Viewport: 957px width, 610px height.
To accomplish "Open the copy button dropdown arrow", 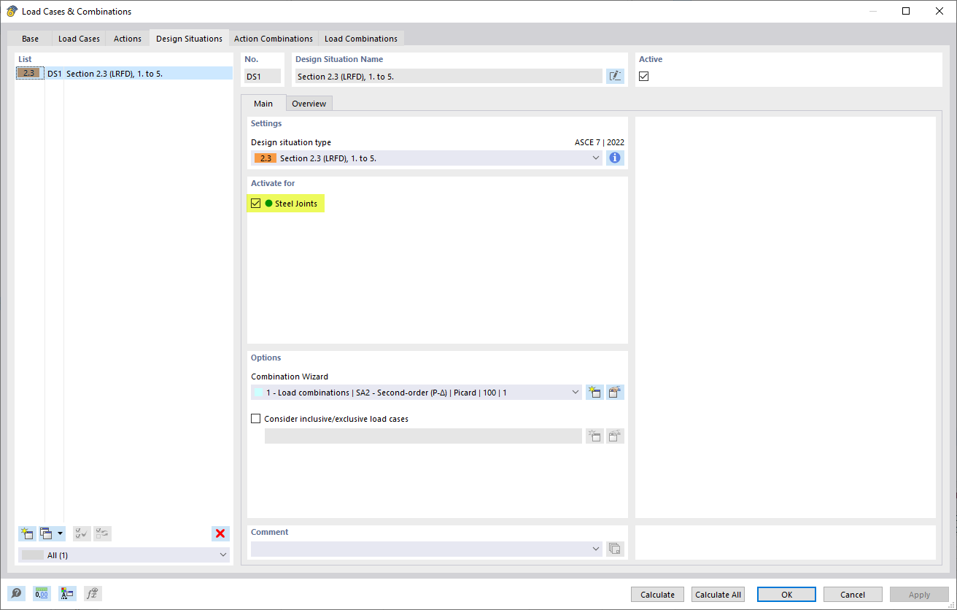I will [61, 533].
